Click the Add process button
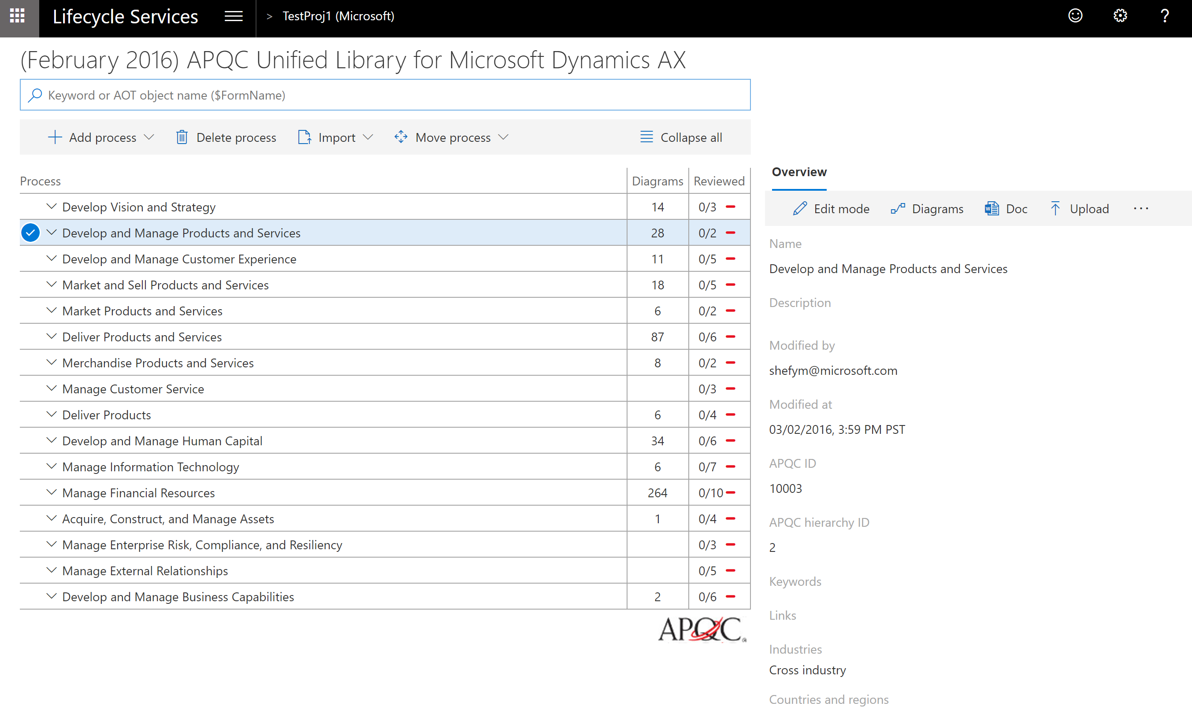Image resolution: width=1192 pixels, height=710 pixels. (x=92, y=137)
